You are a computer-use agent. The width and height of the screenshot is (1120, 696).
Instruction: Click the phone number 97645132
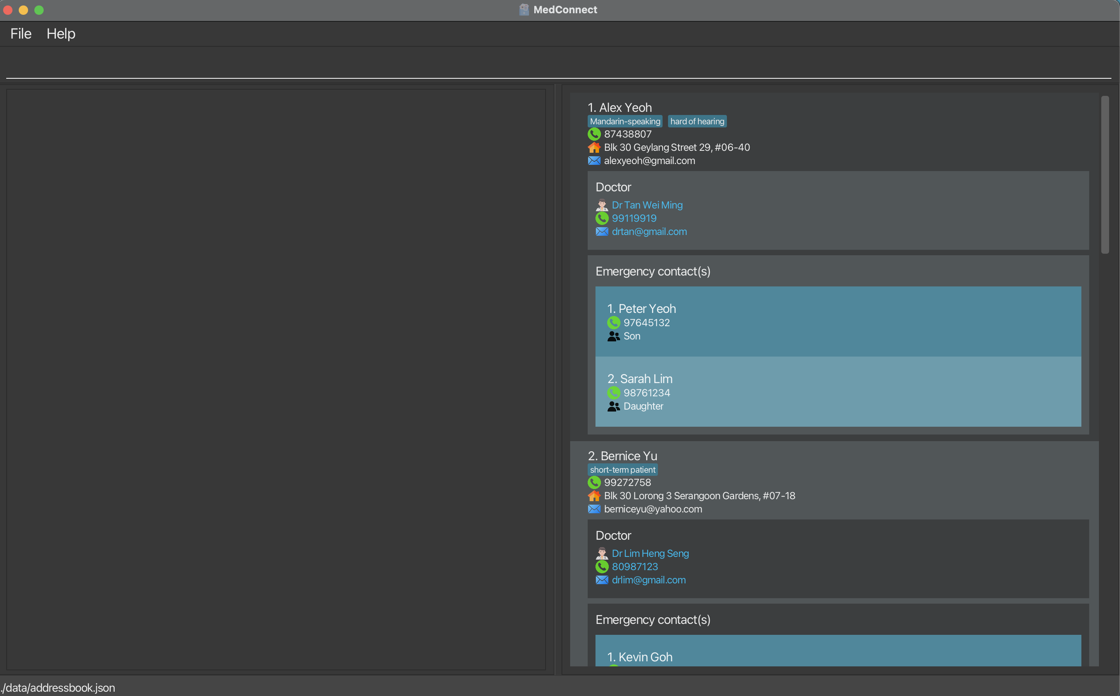point(647,323)
